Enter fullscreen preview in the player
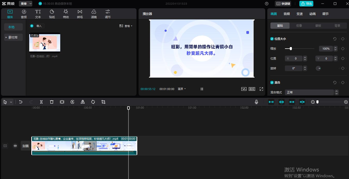 pos(261,89)
